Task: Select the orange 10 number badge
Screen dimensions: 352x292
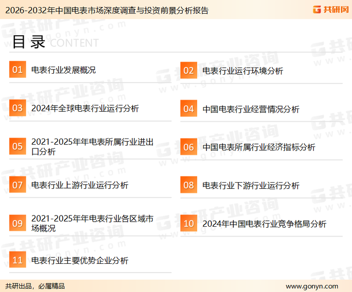Action: tap(189, 223)
